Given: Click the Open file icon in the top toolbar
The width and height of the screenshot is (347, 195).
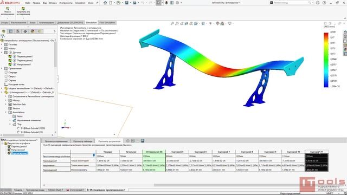Looking at the screenshot, I should tap(118, 3).
